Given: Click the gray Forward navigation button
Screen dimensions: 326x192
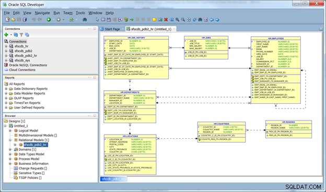Looking at the screenshot, I should 59,19.
